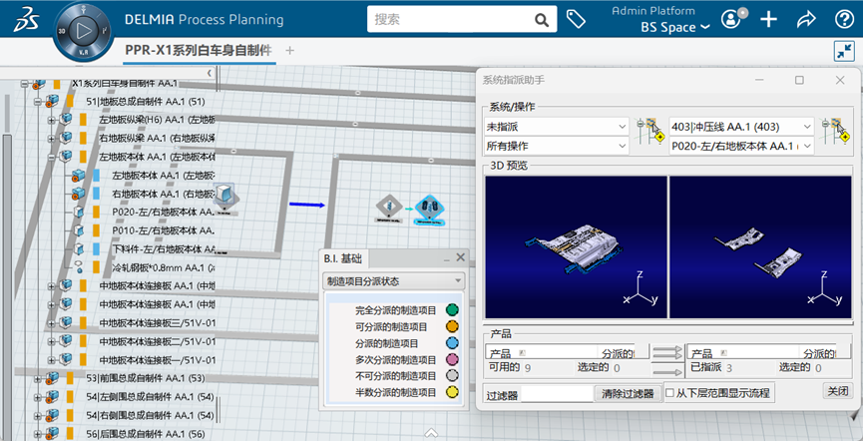
Task: Click the 3DS company logo
Action: (x=26, y=19)
